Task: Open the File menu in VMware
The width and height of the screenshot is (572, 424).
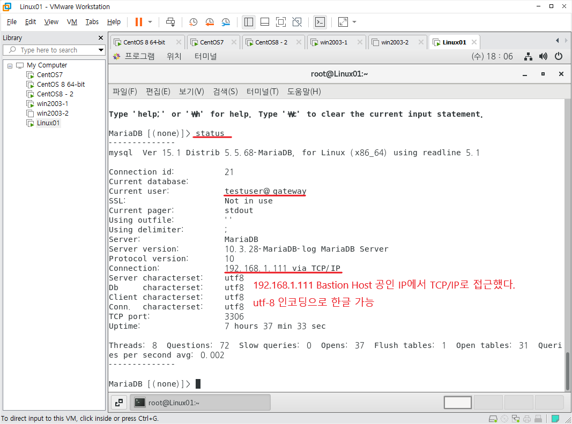Action: pyautogui.click(x=12, y=22)
